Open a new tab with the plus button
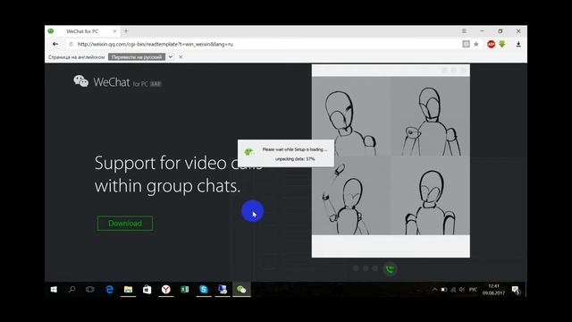The image size is (572, 322). point(126,31)
